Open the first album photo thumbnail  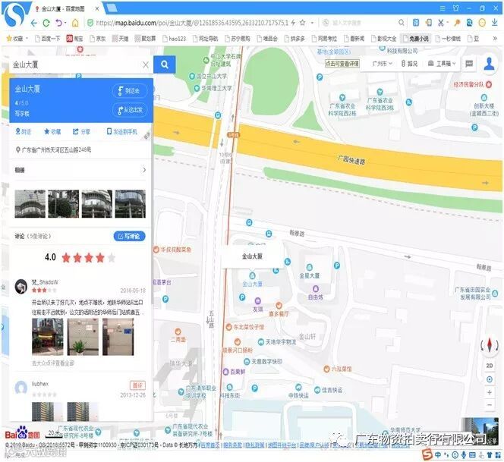click(30, 204)
